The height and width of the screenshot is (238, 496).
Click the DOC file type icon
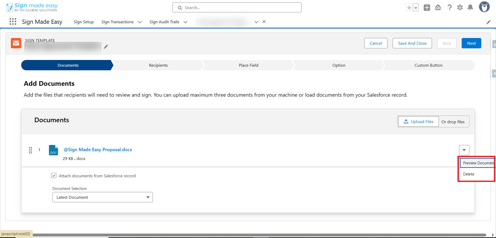[x=53, y=150]
